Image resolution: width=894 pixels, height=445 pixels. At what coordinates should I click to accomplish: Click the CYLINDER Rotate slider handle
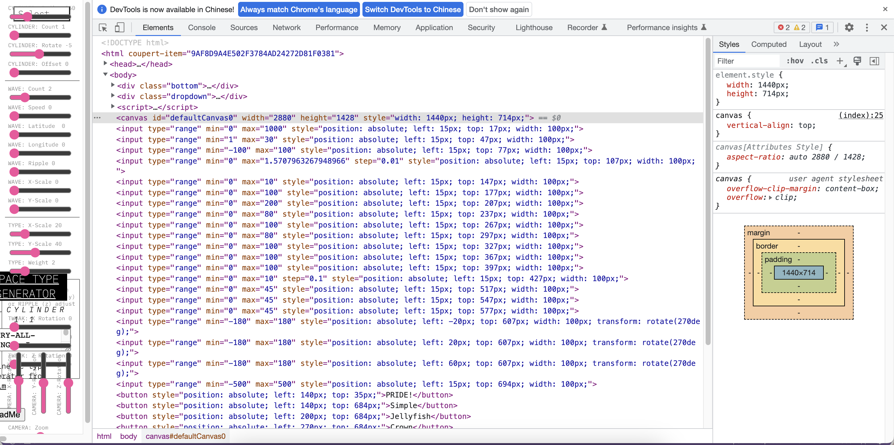click(39, 54)
